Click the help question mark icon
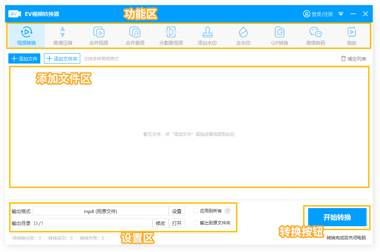 [x=228, y=211]
